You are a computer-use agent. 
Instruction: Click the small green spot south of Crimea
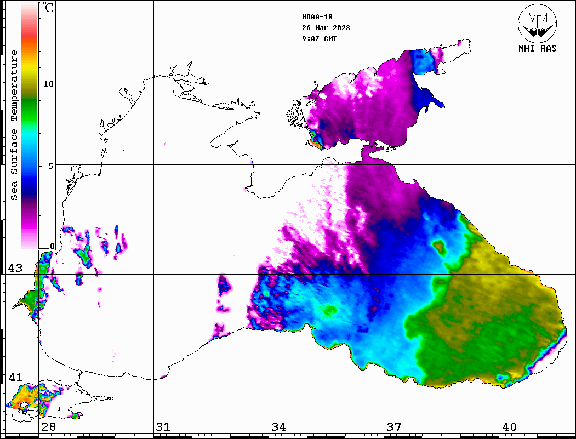[329, 310]
